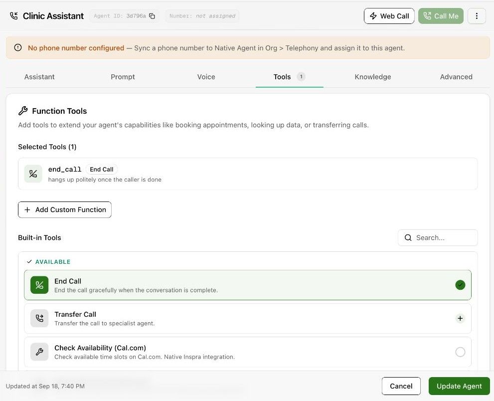Click the Tools tab count badge

pyautogui.click(x=301, y=77)
